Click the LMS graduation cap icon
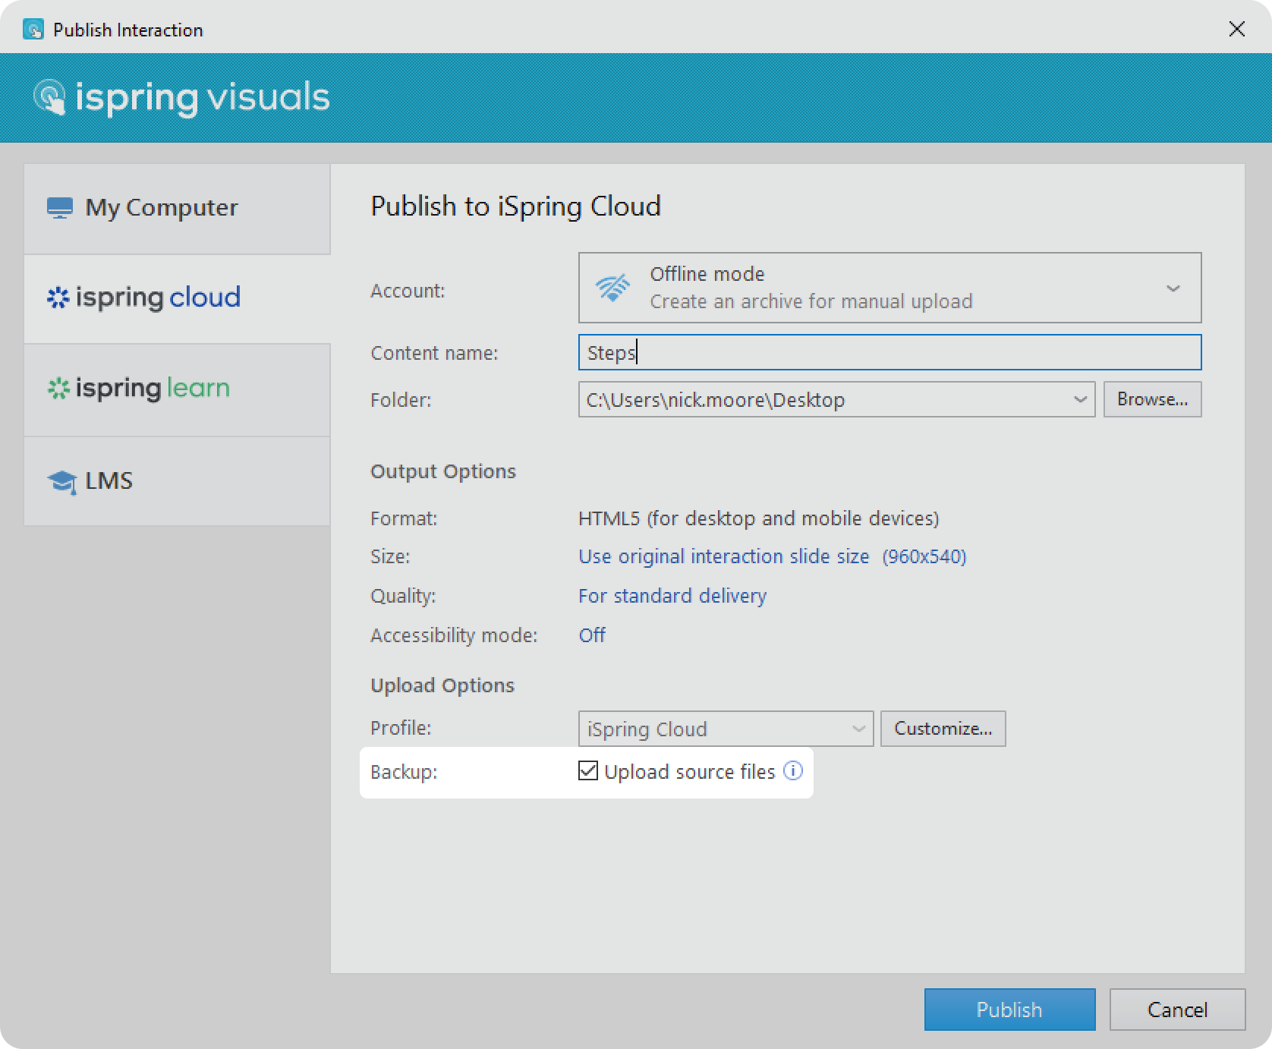The image size is (1272, 1049). 62,482
